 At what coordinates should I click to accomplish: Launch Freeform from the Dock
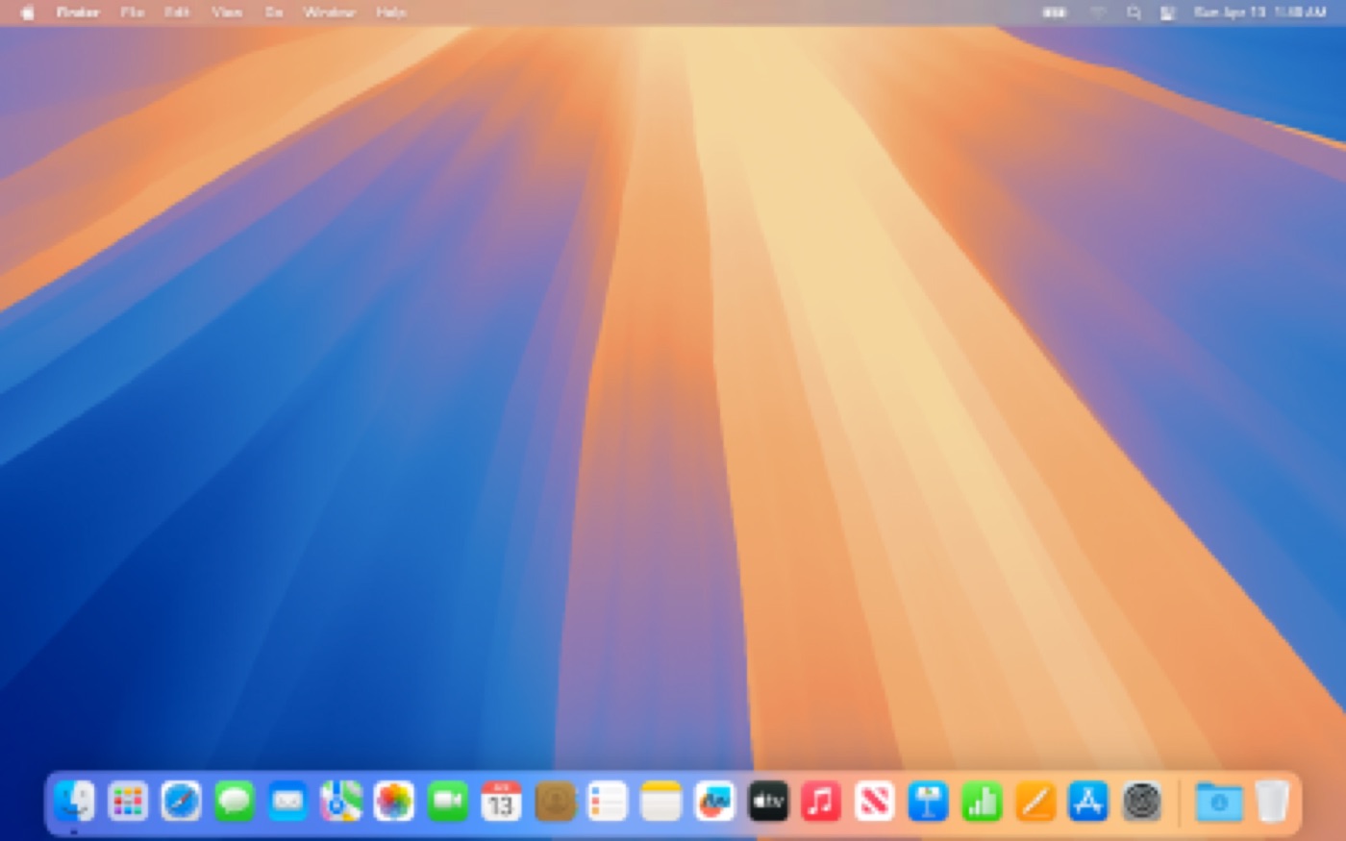pos(714,801)
